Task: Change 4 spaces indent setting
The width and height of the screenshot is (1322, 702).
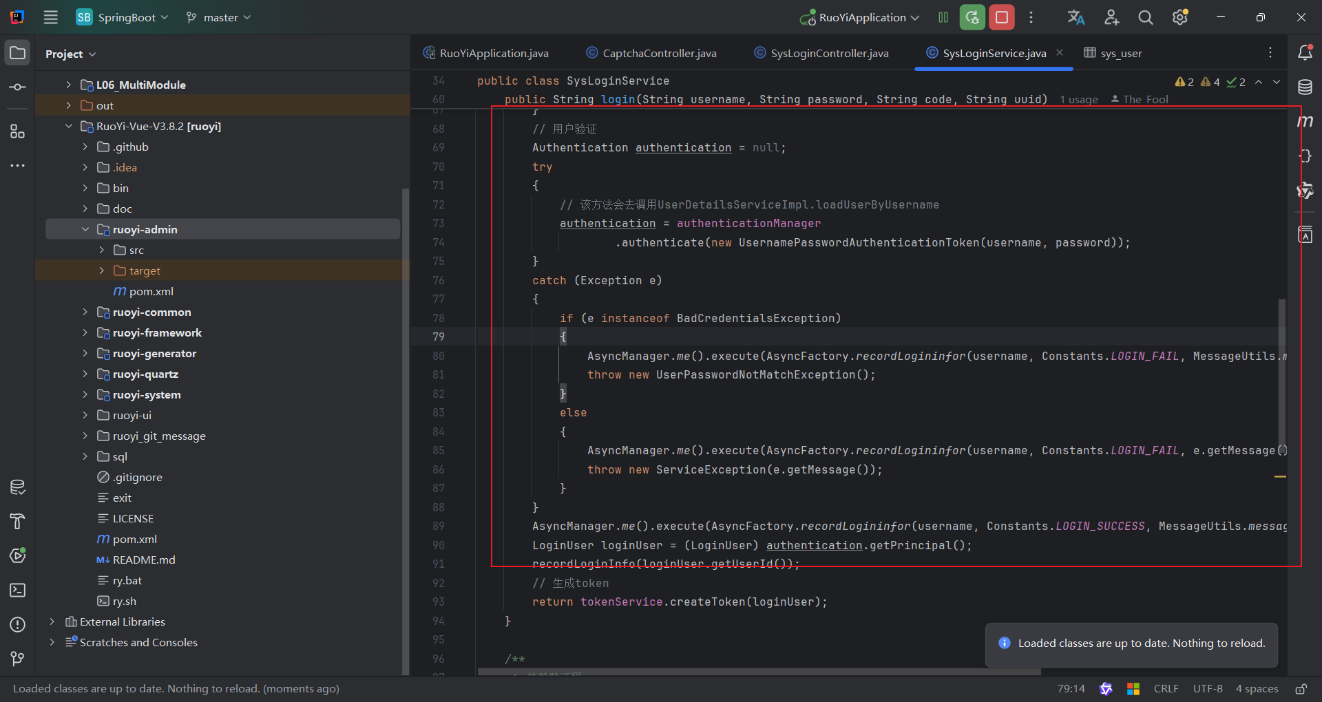Action: [1257, 689]
